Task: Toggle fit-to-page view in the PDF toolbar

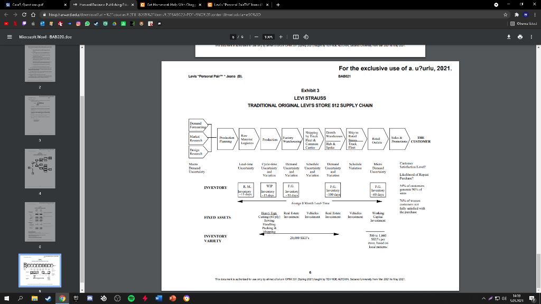Action: pos(296,36)
